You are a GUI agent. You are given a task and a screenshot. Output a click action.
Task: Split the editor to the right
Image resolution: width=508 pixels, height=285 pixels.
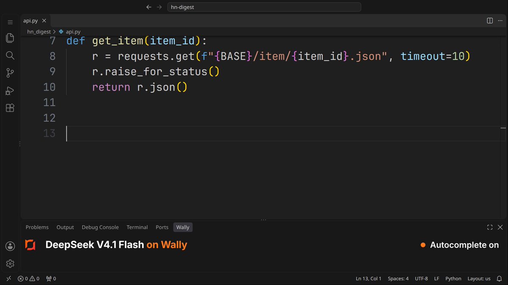tap(490, 21)
